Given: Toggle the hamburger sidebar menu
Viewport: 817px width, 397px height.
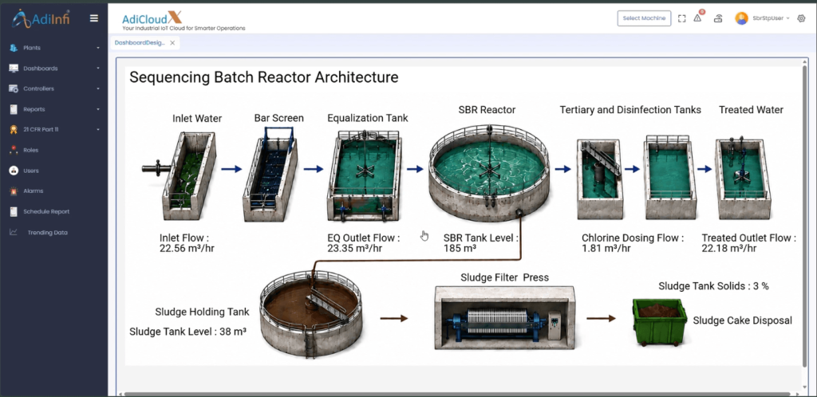Looking at the screenshot, I should tap(94, 18).
